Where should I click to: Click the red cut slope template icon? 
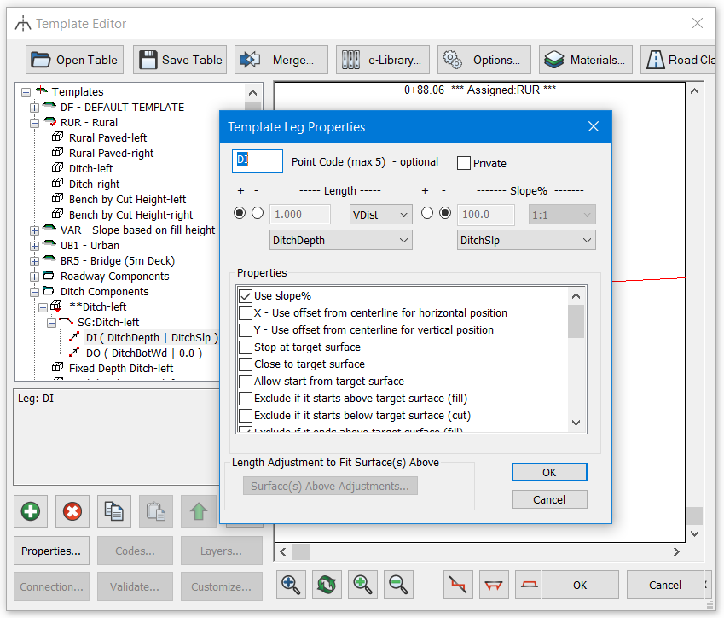458,585
